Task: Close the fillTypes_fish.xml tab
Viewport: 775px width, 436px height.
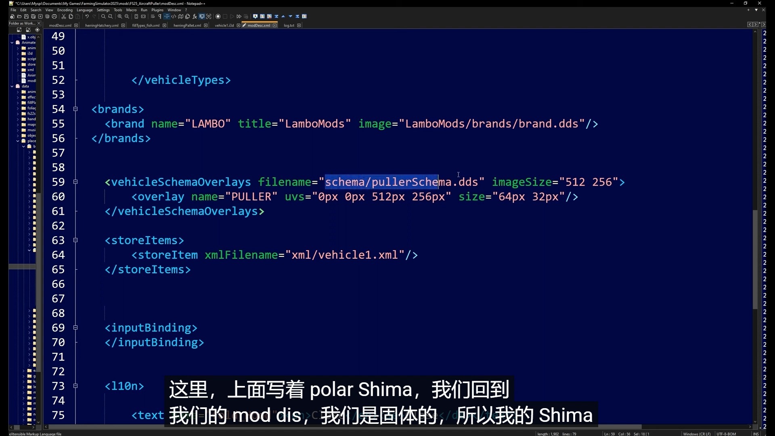Action: (x=165, y=25)
